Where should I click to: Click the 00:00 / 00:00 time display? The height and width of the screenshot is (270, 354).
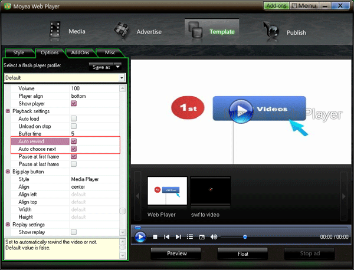[334, 237]
